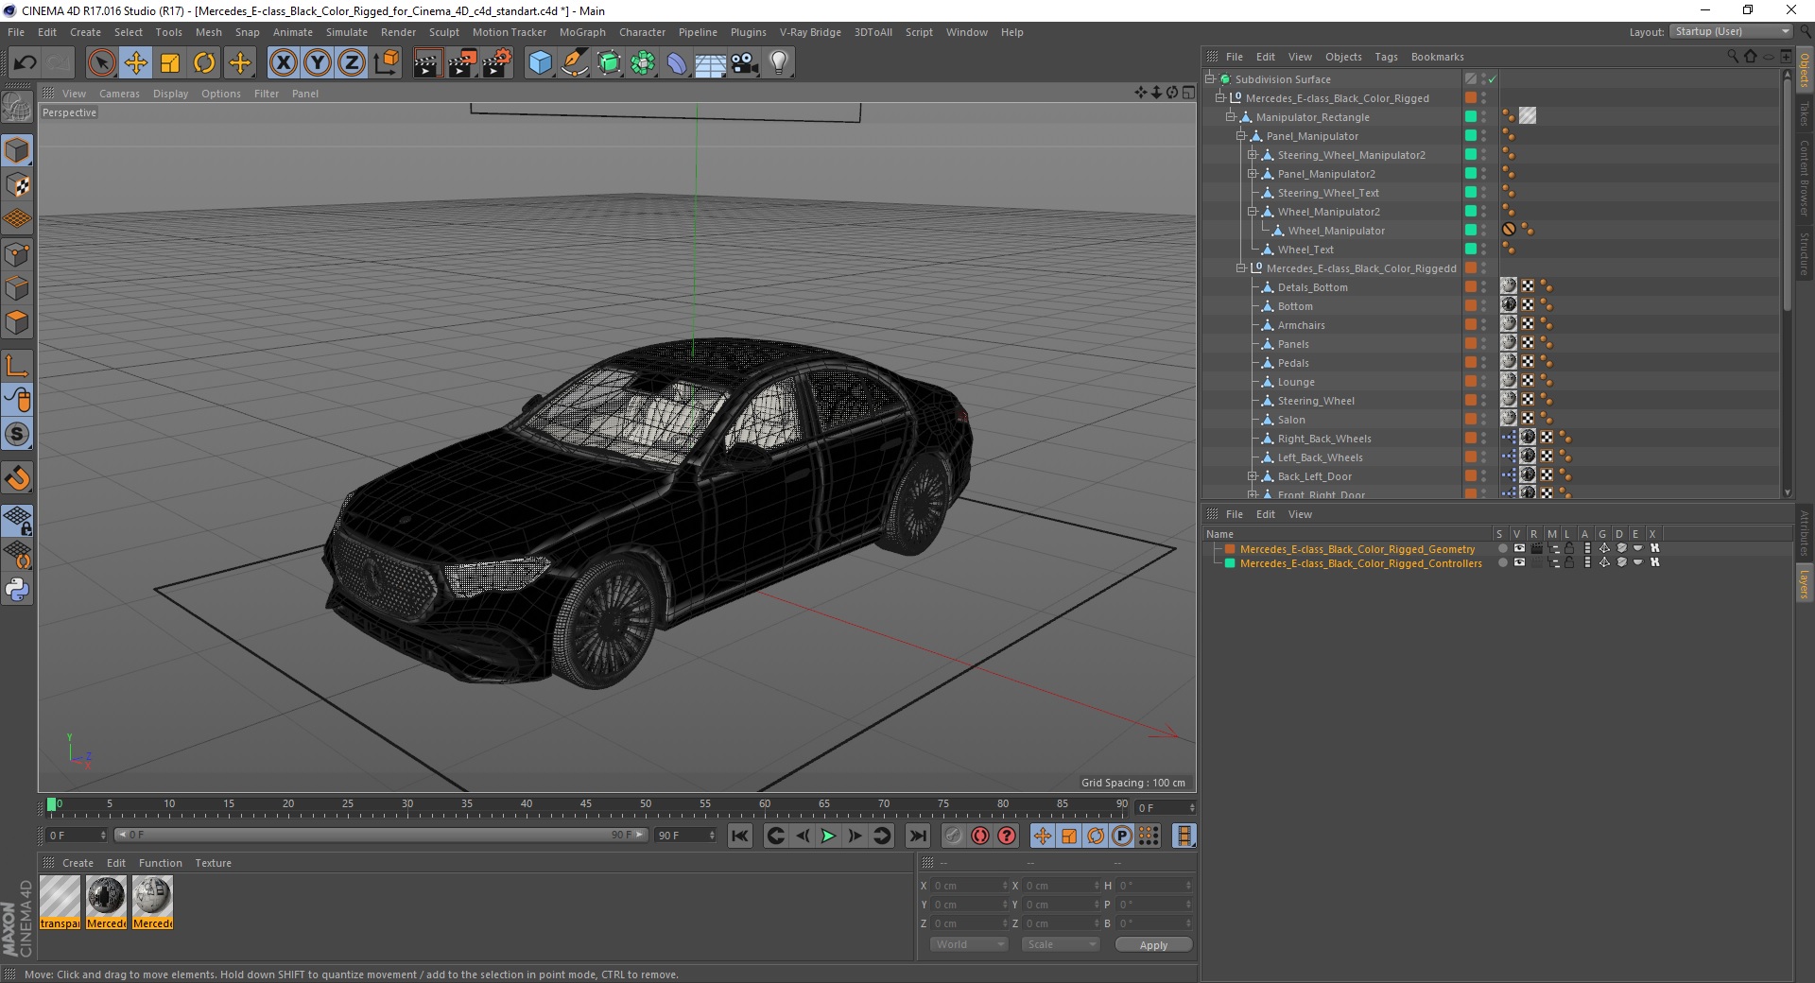Click the Record Active Objects button
Viewport: 1815px width, 983px height.
(954, 836)
